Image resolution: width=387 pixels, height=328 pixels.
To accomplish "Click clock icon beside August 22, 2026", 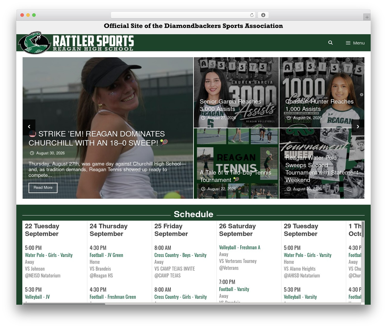I will [x=203, y=189].
